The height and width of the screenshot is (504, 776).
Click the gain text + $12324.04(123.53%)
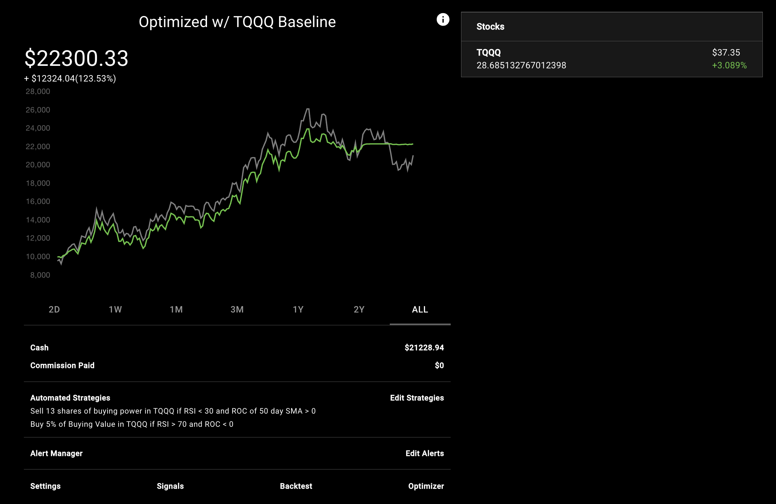[x=70, y=79]
